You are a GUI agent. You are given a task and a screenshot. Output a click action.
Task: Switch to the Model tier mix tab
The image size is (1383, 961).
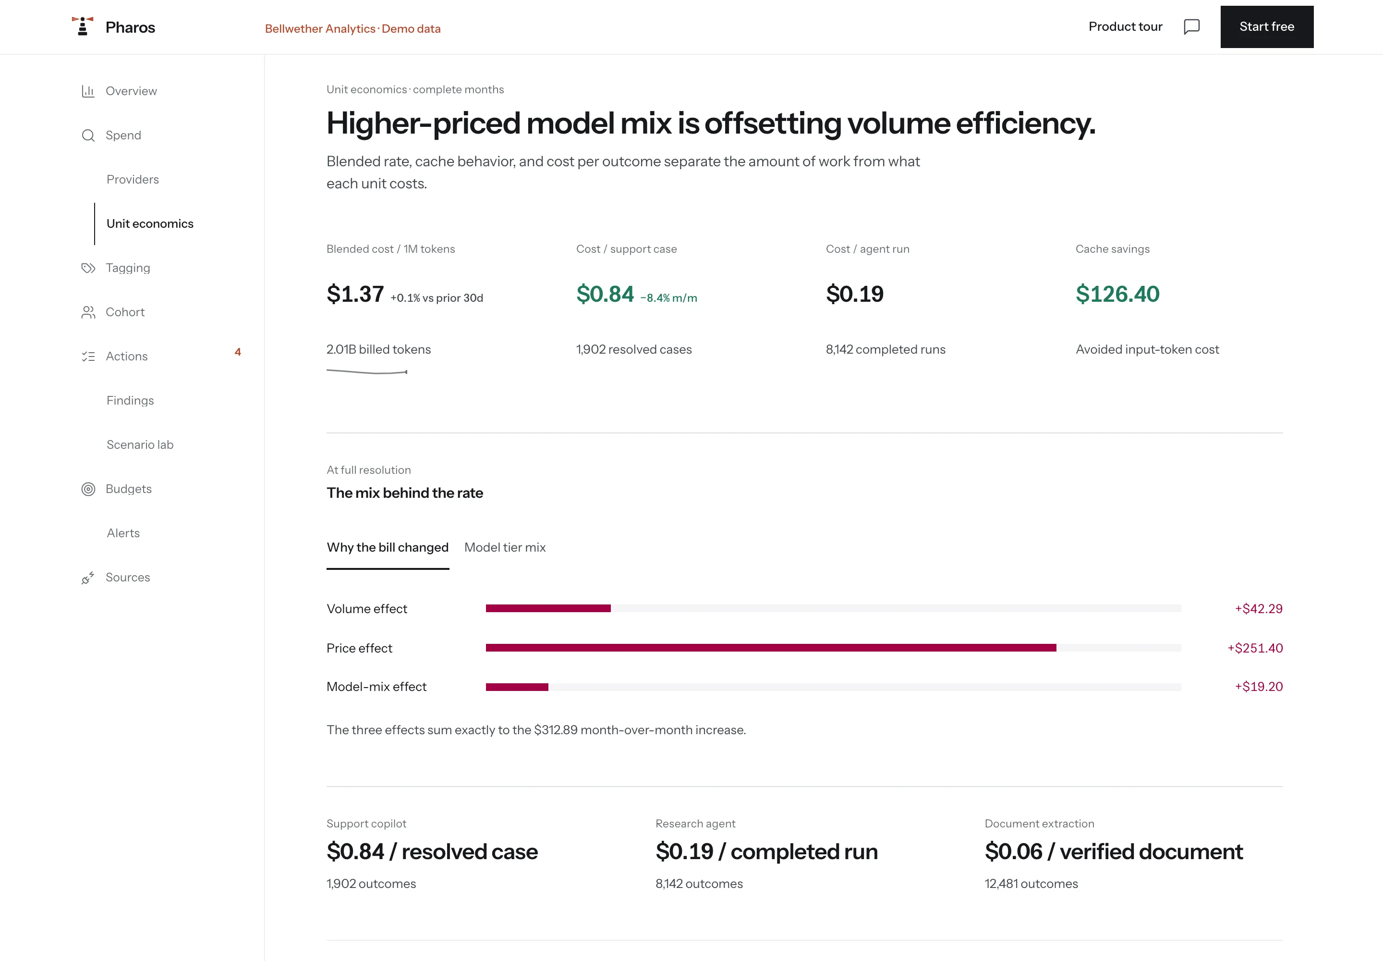click(505, 547)
